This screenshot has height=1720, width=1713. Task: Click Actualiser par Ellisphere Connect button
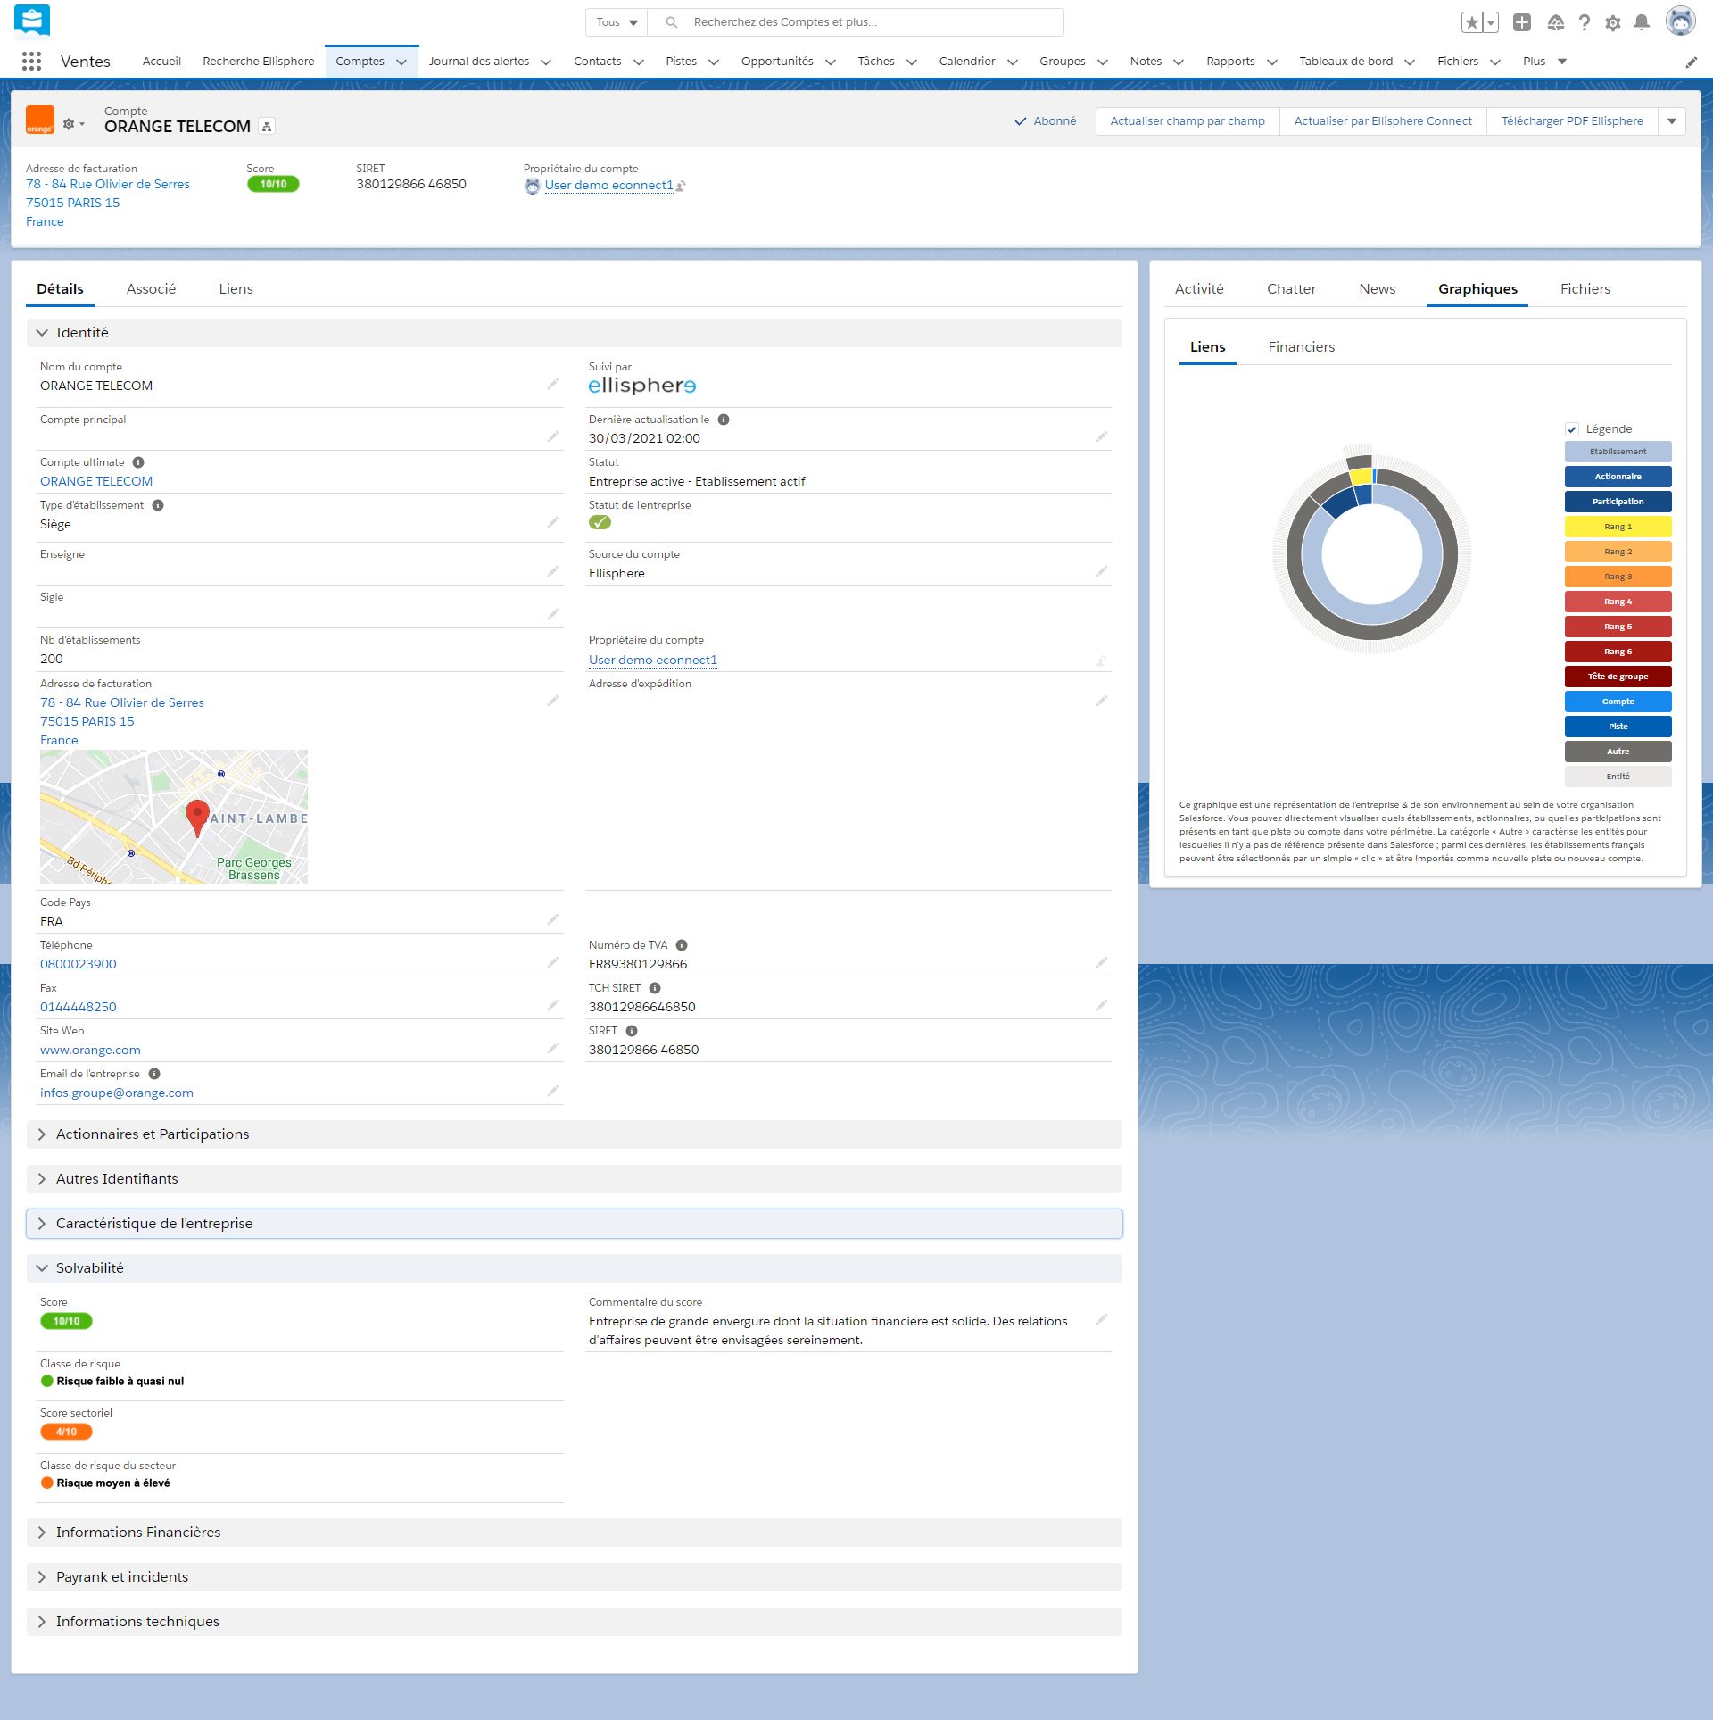coord(1382,121)
